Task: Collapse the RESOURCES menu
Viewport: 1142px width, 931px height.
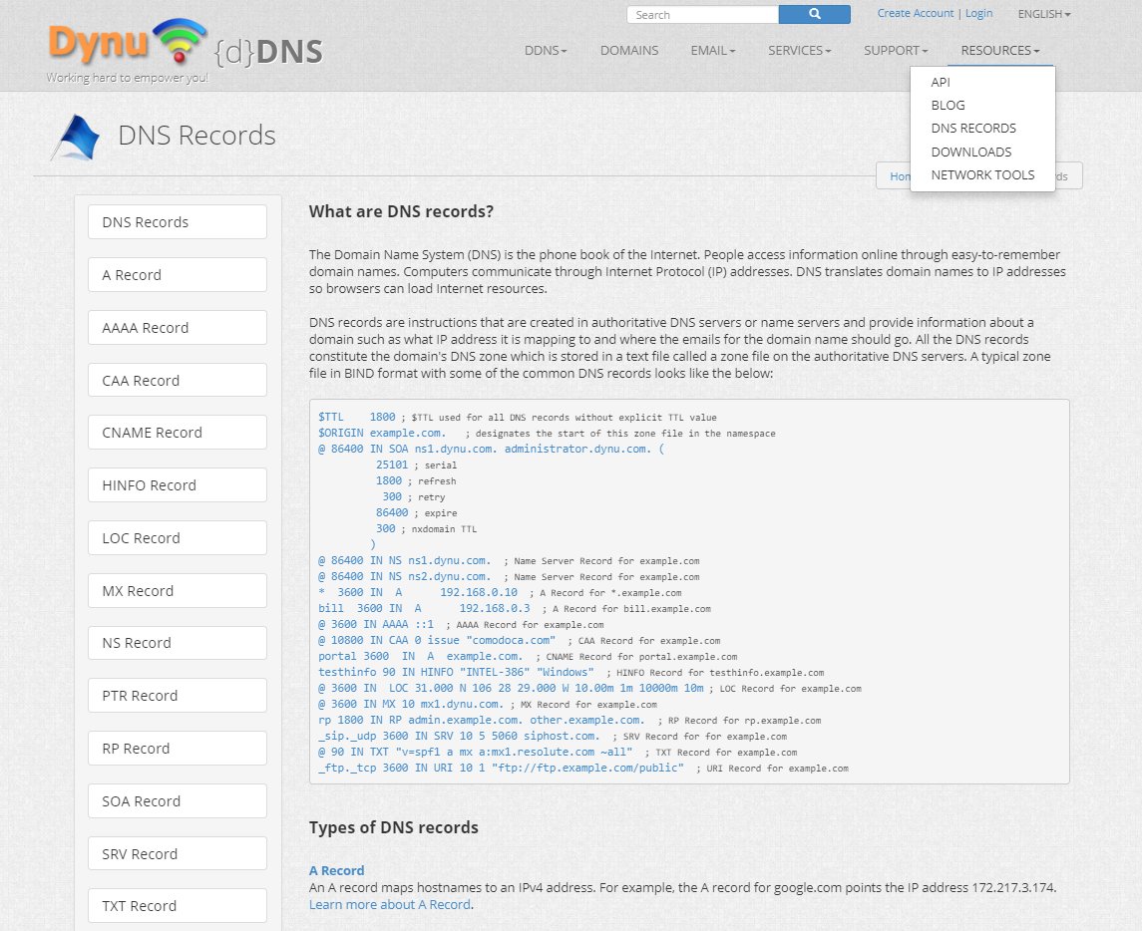Action: point(1000,50)
